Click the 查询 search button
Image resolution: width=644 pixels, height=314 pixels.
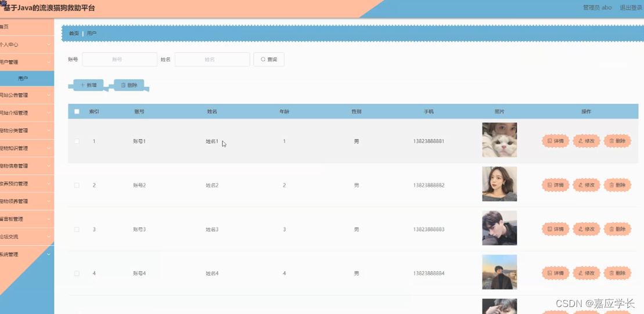tap(269, 60)
